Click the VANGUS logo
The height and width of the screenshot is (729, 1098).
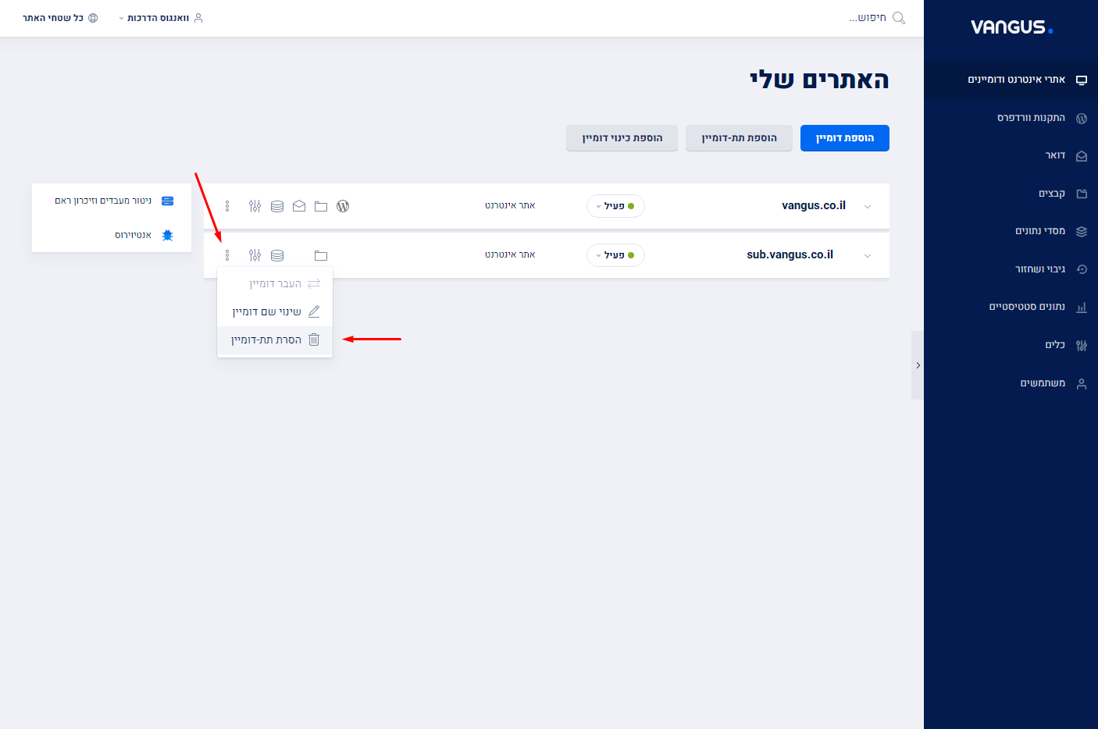pyautogui.click(x=1011, y=27)
